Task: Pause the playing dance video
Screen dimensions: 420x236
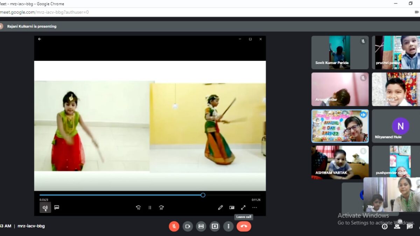Action: [x=150, y=208]
